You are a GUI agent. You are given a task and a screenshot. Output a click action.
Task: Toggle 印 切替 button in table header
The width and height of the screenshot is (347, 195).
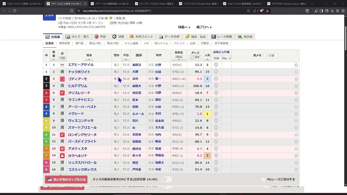click(62, 58)
